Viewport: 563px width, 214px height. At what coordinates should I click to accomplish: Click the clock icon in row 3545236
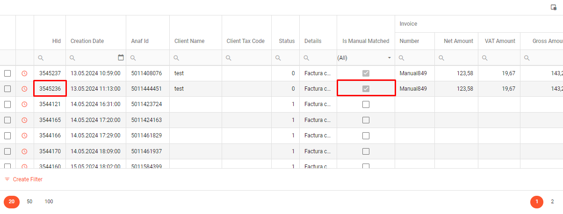click(x=24, y=89)
